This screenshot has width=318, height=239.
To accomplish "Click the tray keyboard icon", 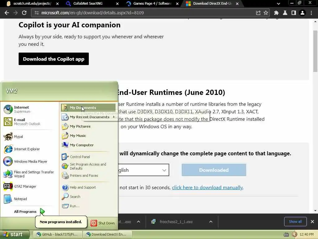I will tap(286, 235).
